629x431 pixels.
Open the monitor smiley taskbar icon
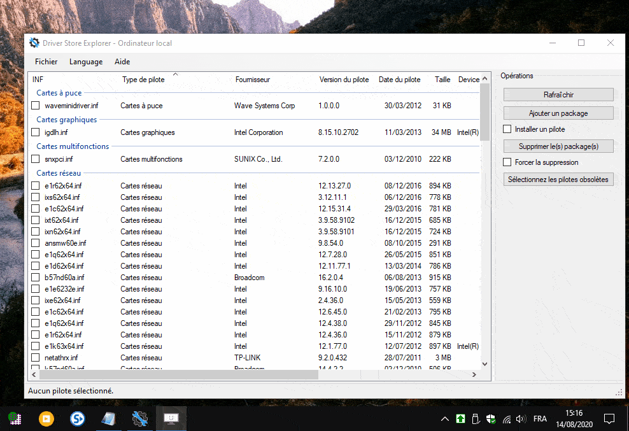pos(171,418)
